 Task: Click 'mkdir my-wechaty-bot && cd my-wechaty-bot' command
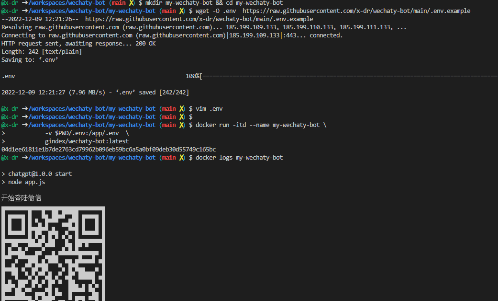point(214,3)
